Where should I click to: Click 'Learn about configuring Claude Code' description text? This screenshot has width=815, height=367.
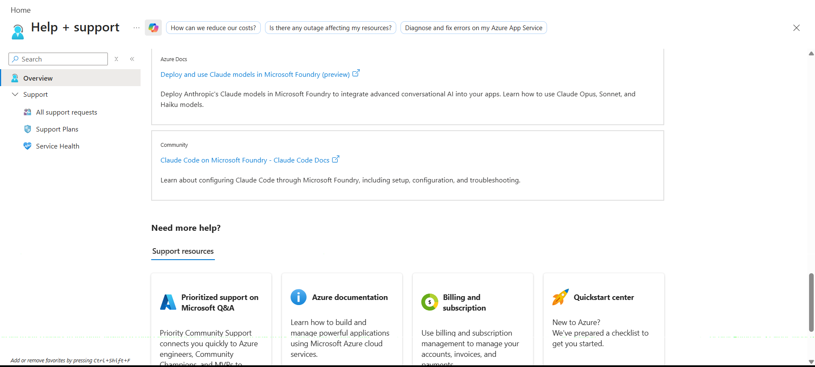pyautogui.click(x=340, y=180)
